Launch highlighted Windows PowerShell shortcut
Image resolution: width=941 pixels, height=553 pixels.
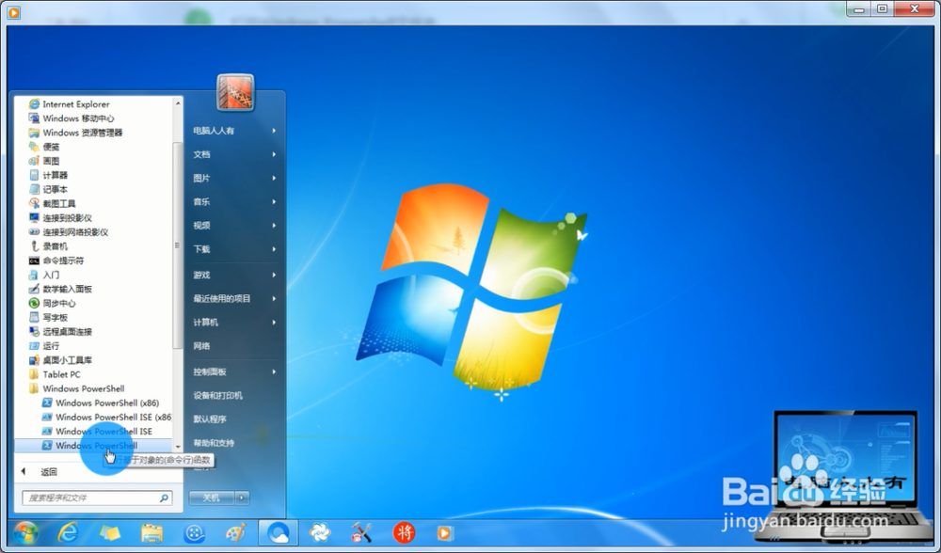click(93, 446)
